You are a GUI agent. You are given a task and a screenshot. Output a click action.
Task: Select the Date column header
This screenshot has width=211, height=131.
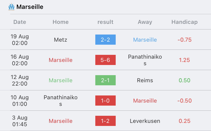click(x=20, y=22)
